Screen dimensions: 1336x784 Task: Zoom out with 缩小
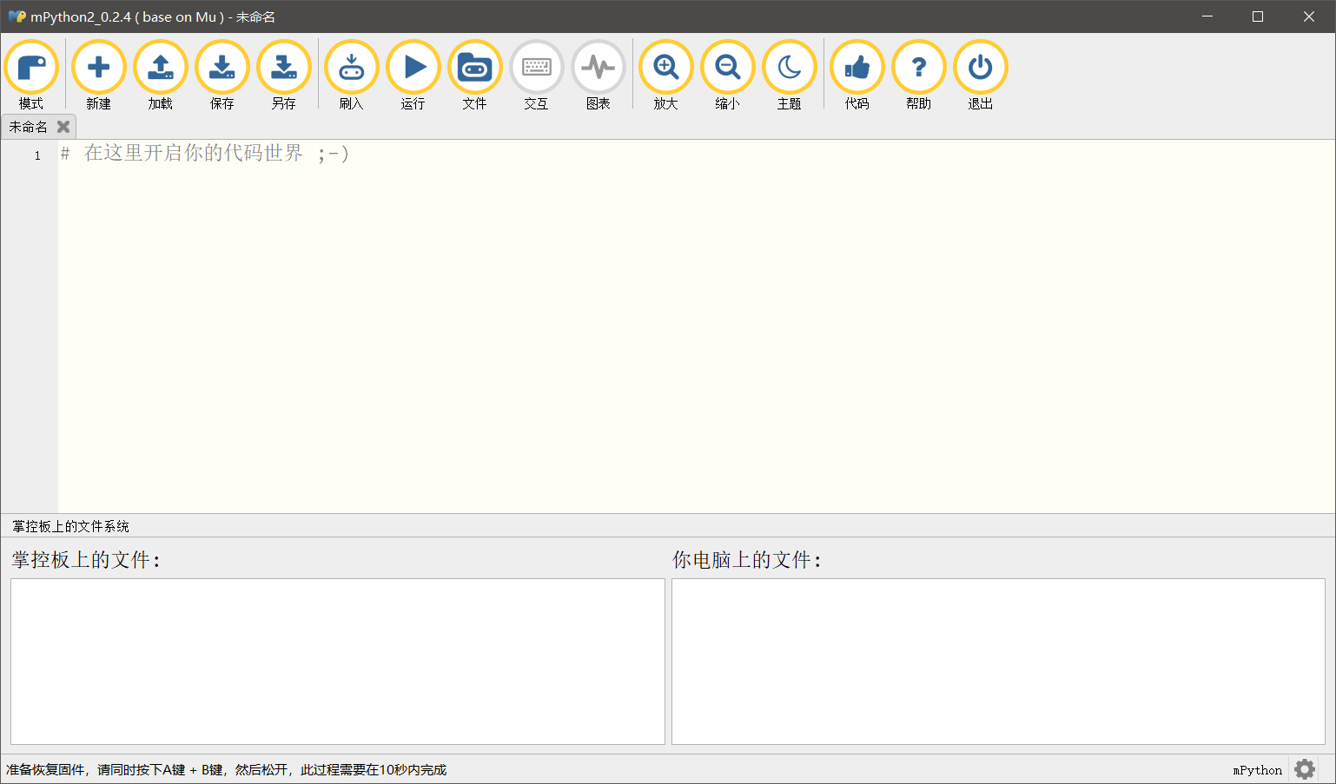727,76
